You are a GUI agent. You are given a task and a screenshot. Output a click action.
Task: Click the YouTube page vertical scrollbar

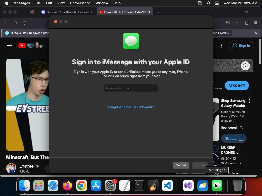point(260,51)
